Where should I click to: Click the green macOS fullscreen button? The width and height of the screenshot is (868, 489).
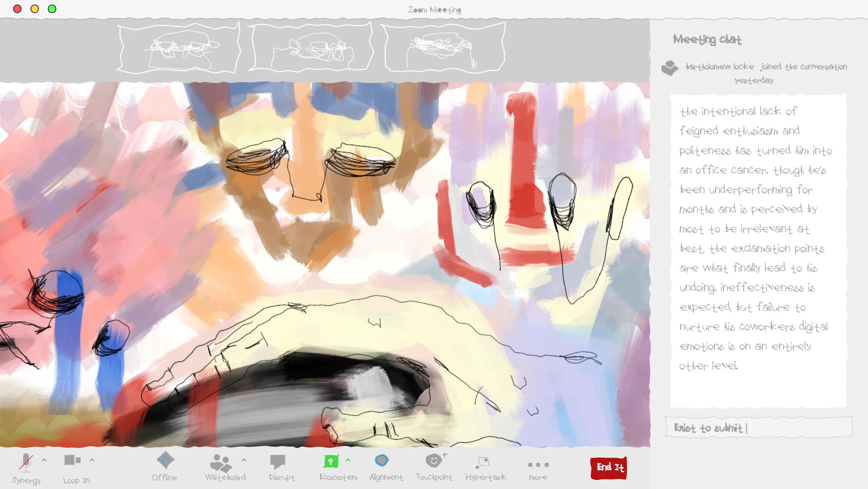pos(52,9)
